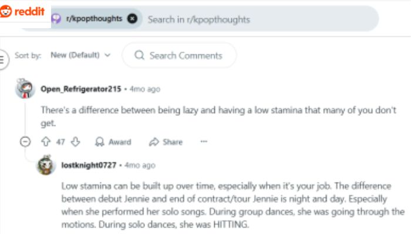411x234 pixels.
Task: Click the Reddit logo to go home
Action: (x=22, y=12)
